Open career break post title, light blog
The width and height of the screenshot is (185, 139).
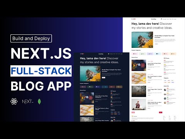coord(155,103)
